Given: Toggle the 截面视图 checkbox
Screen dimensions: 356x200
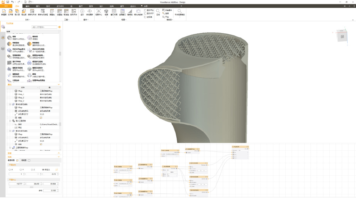Looking at the screenshot, I should pos(17,160).
